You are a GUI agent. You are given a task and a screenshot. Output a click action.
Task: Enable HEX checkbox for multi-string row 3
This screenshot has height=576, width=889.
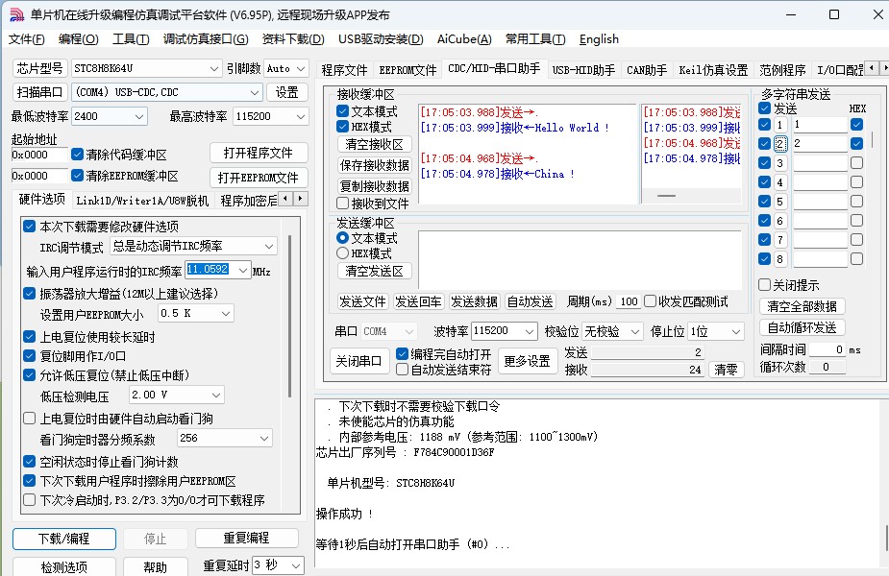coord(856,162)
